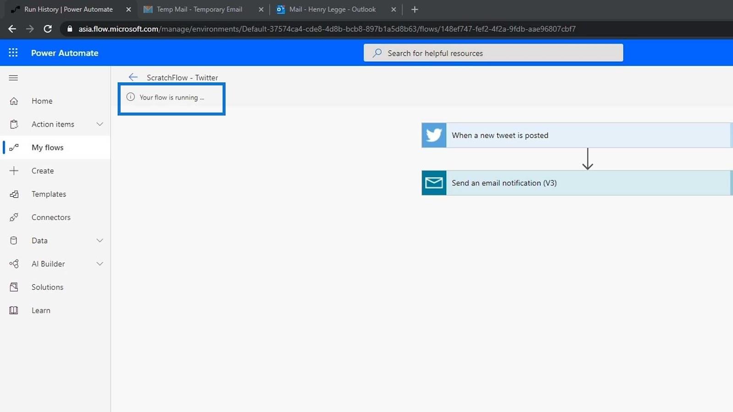Open Connectors in the sidebar
The height and width of the screenshot is (412, 733).
coord(55,217)
